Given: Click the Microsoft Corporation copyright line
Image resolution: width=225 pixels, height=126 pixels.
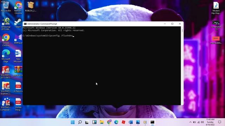Looking at the screenshot, I should [x=53, y=30].
